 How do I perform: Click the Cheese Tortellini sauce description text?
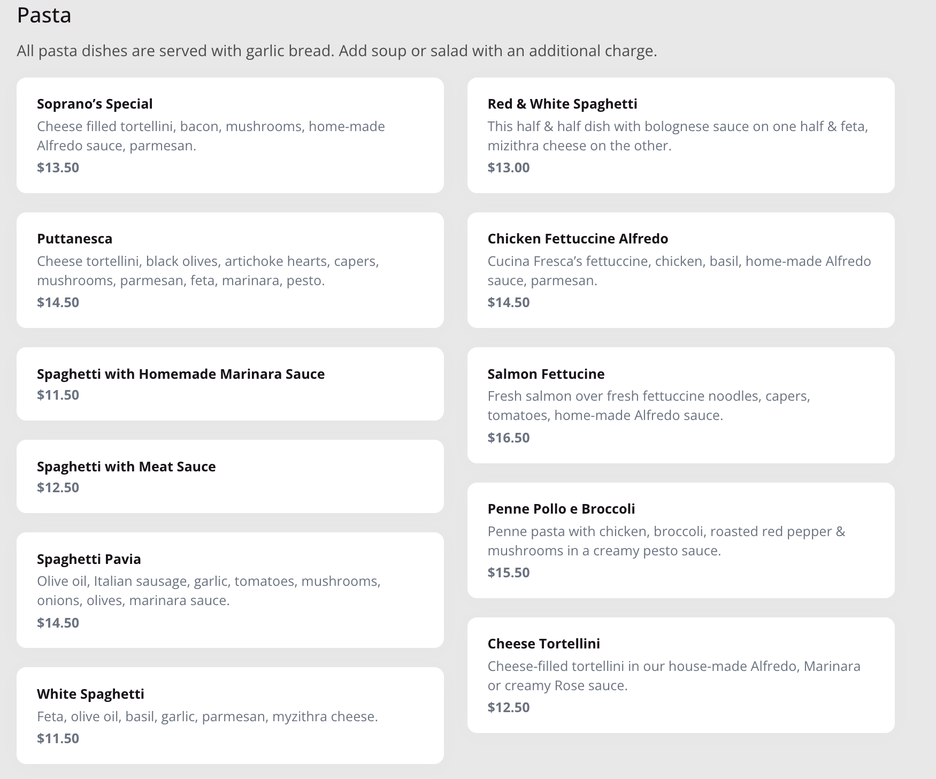click(673, 676)
